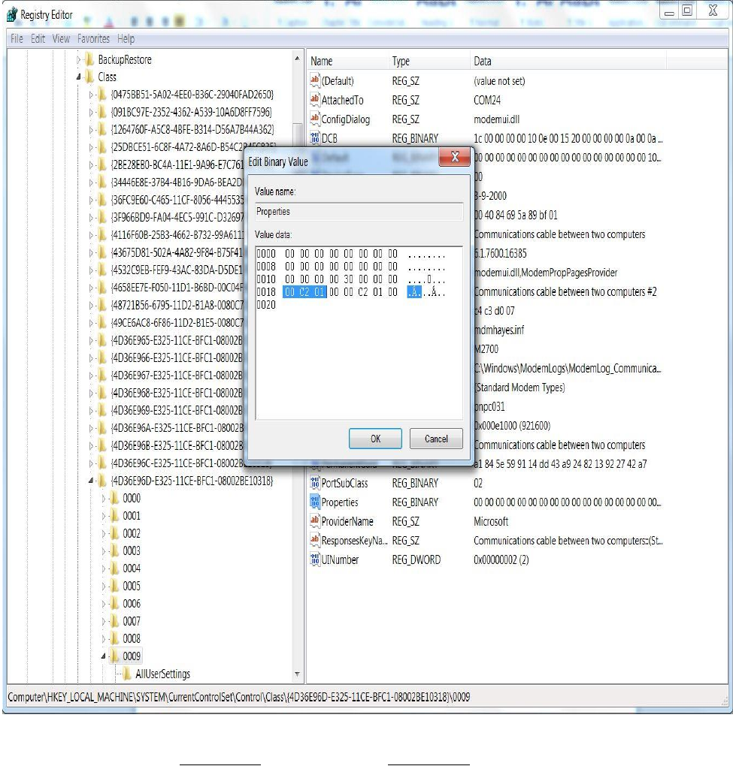Viewport: 733px width, 766px height.
Task: Select the 0009 key in tree
Action: (132, 656)
